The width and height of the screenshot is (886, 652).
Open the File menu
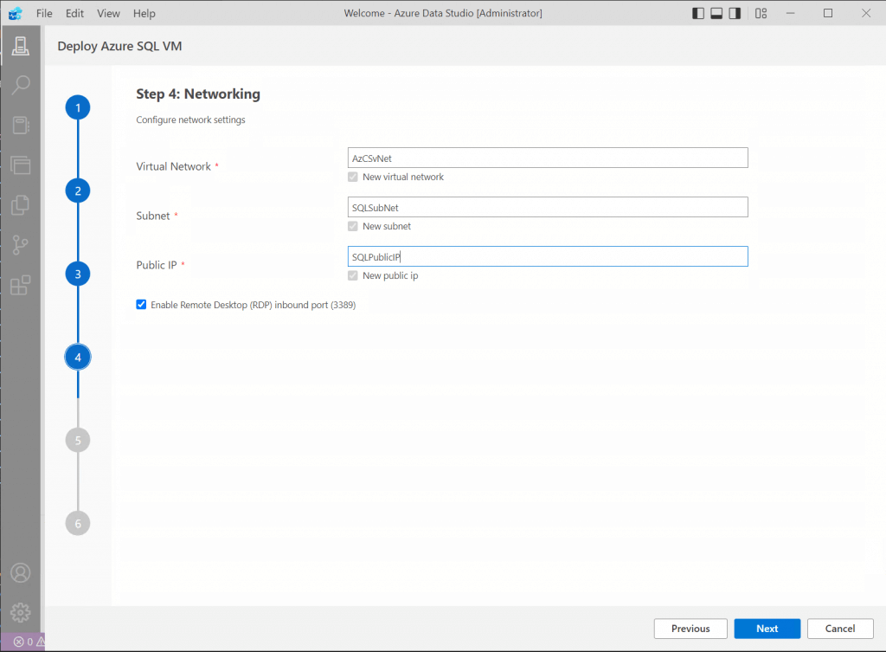point(44,13)
